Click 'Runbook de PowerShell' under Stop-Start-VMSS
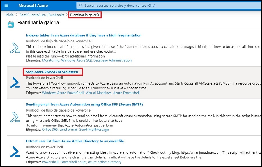 tap(45, 78)
